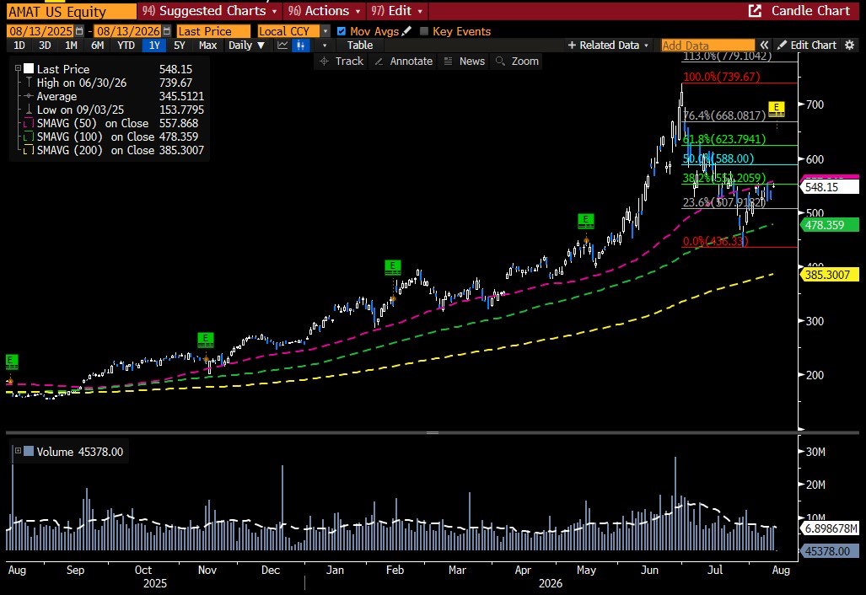866x595 pixels.
Task: Select the 3D range tab
Action: (45, 46)
